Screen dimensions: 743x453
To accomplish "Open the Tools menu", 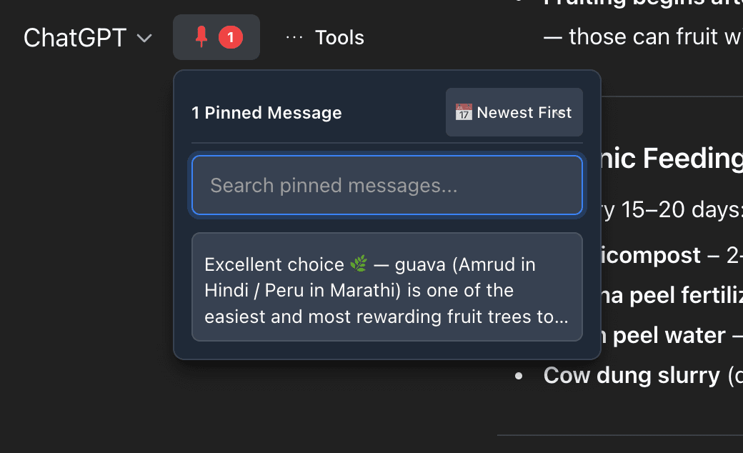I will [x=339, y=37].
